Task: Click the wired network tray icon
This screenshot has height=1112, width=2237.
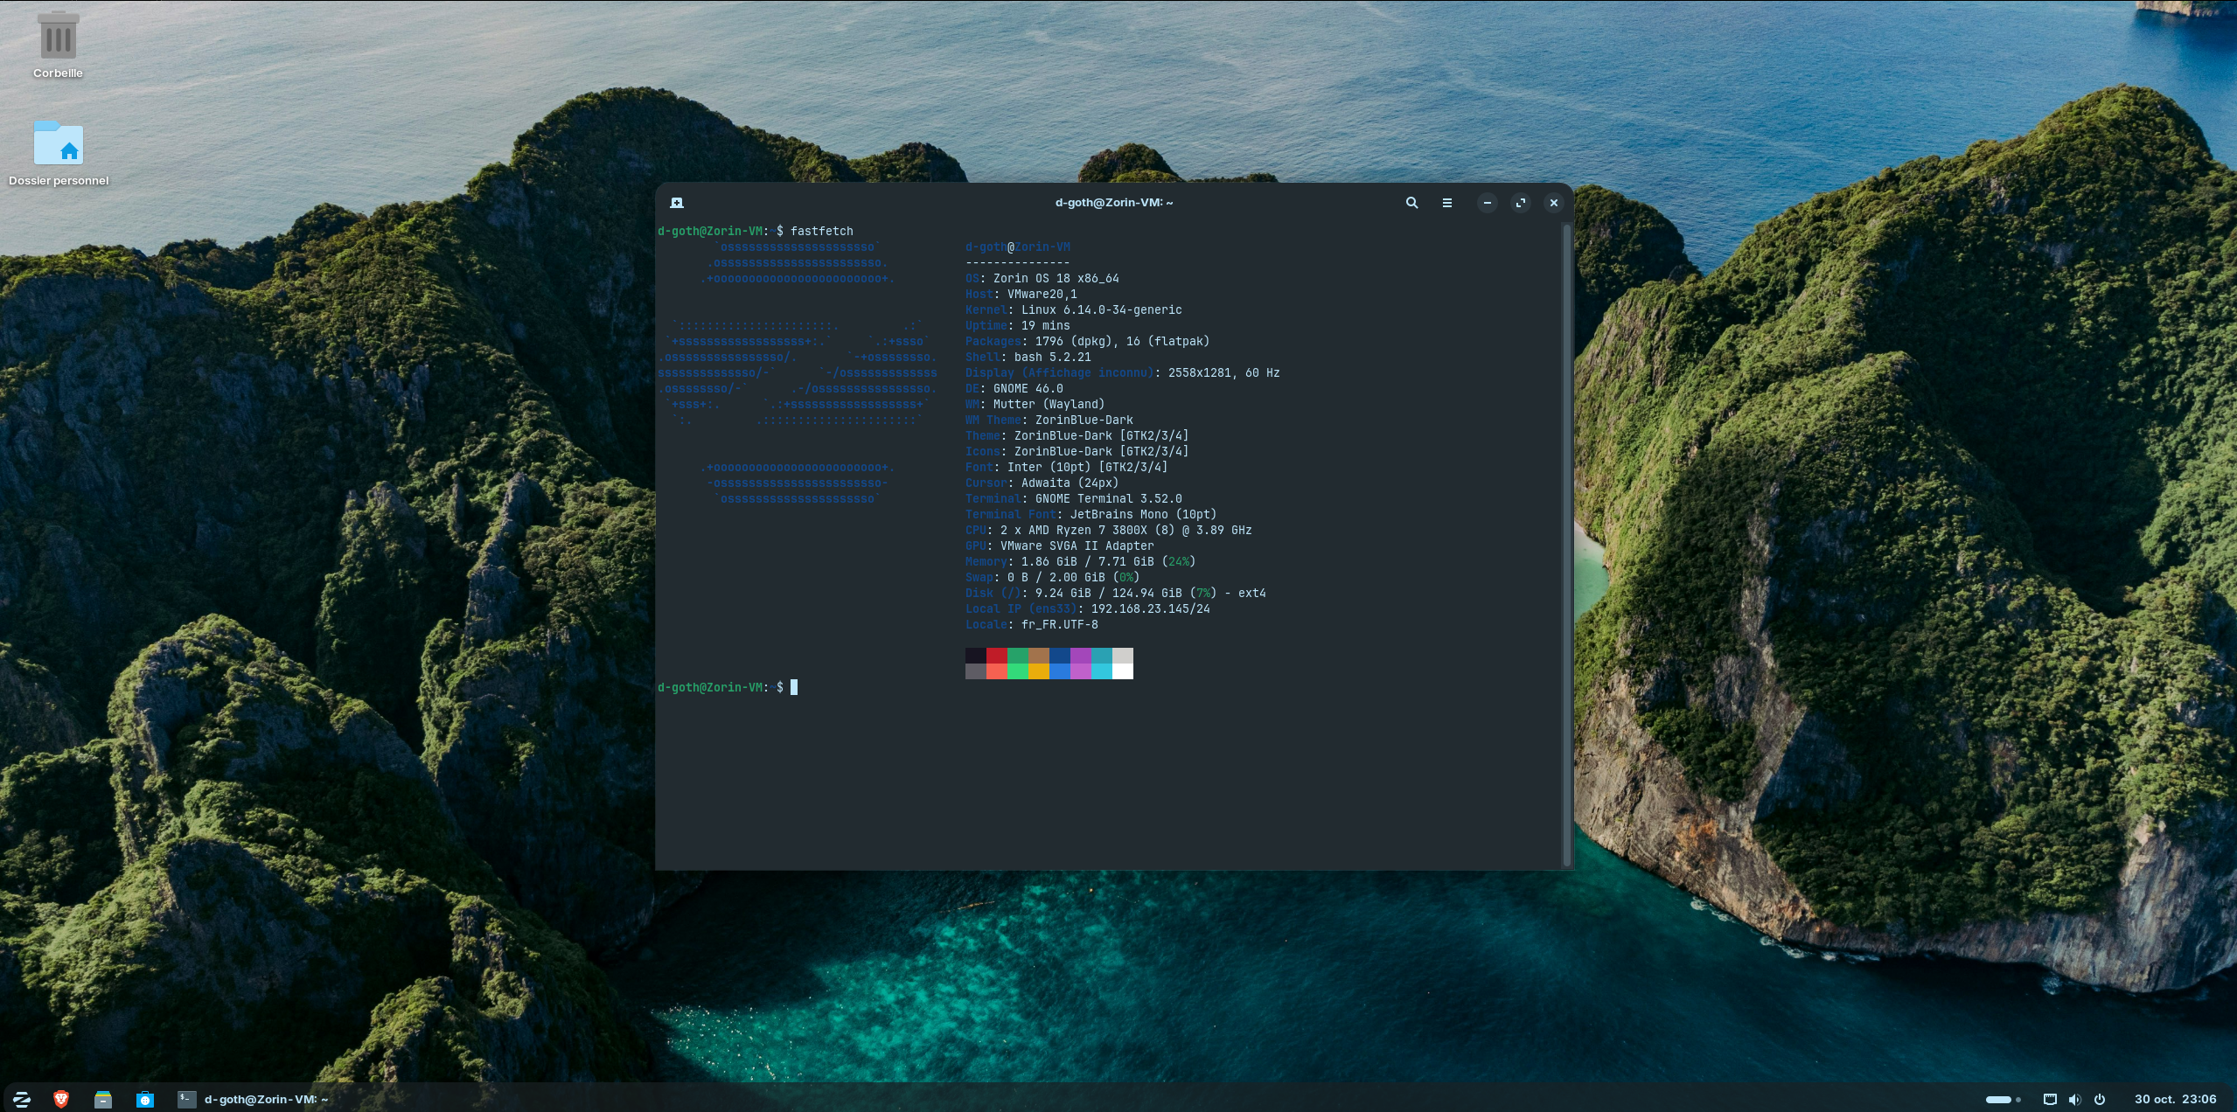Action: pyautogui.click(x=2050, y=1099)
